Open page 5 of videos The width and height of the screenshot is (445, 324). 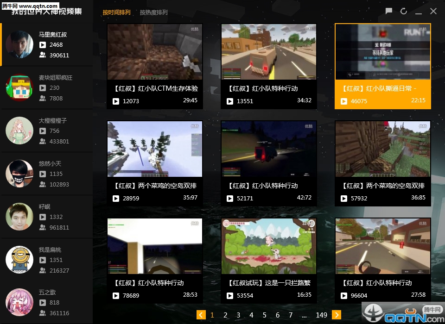(265, 315)
